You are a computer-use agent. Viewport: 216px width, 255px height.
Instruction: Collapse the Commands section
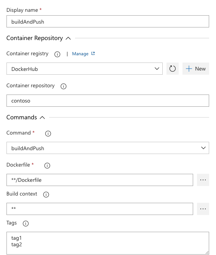[42, 117]
